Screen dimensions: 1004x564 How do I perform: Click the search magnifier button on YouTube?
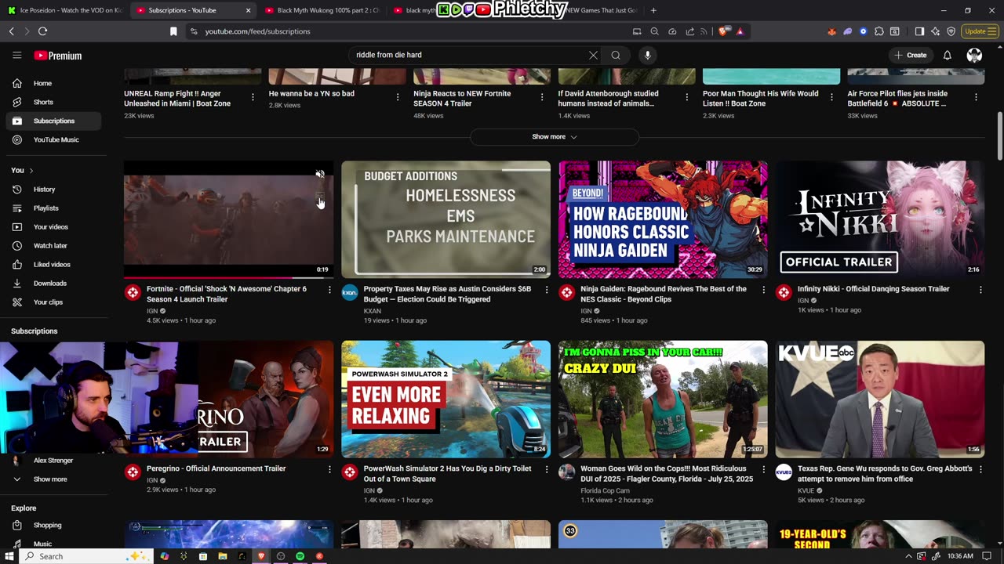coord(616,55)
